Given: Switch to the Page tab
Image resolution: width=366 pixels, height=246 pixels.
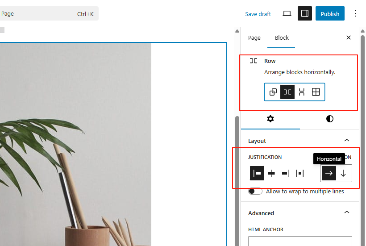Looking at the screenshot, I should tap(254, 38).
